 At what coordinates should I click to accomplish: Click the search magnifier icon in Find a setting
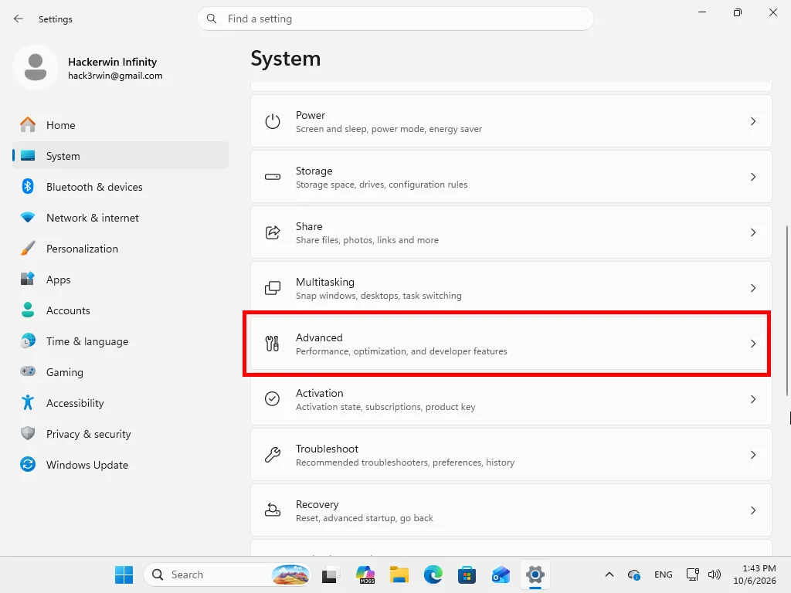tap(212, 19)
